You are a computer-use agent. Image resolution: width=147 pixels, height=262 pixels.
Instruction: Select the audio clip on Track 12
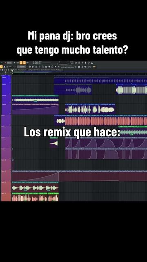click(36, 187)
